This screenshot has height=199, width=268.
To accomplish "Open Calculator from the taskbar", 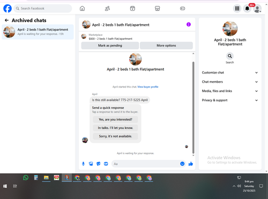I will (36, 178).
